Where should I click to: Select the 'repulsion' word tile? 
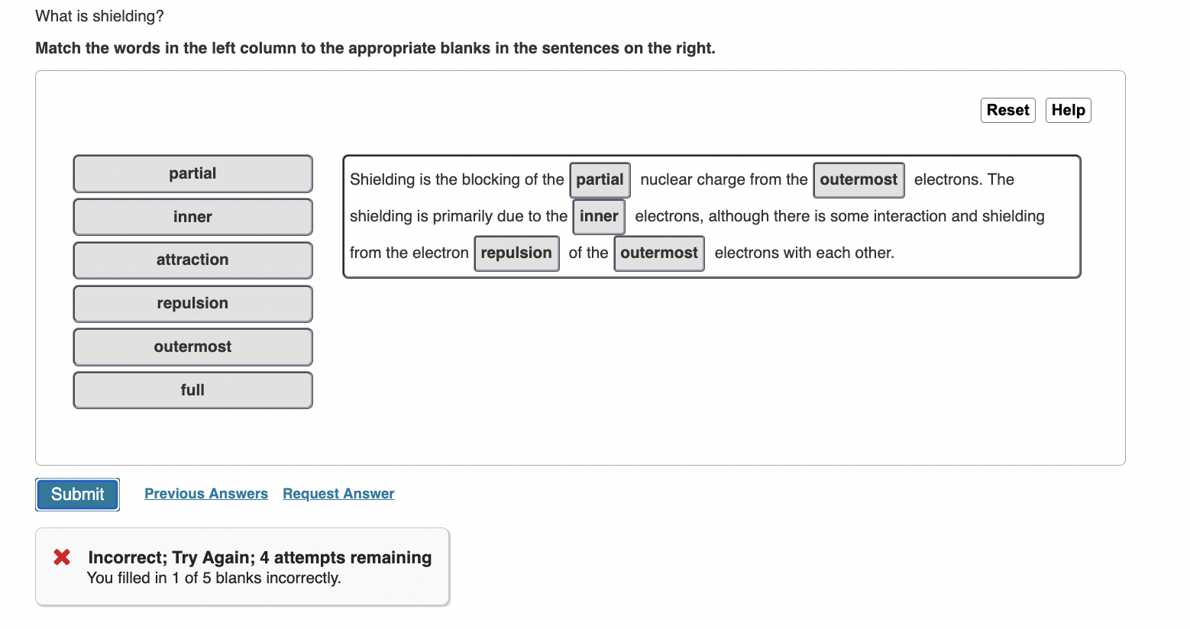pos(192,303)
